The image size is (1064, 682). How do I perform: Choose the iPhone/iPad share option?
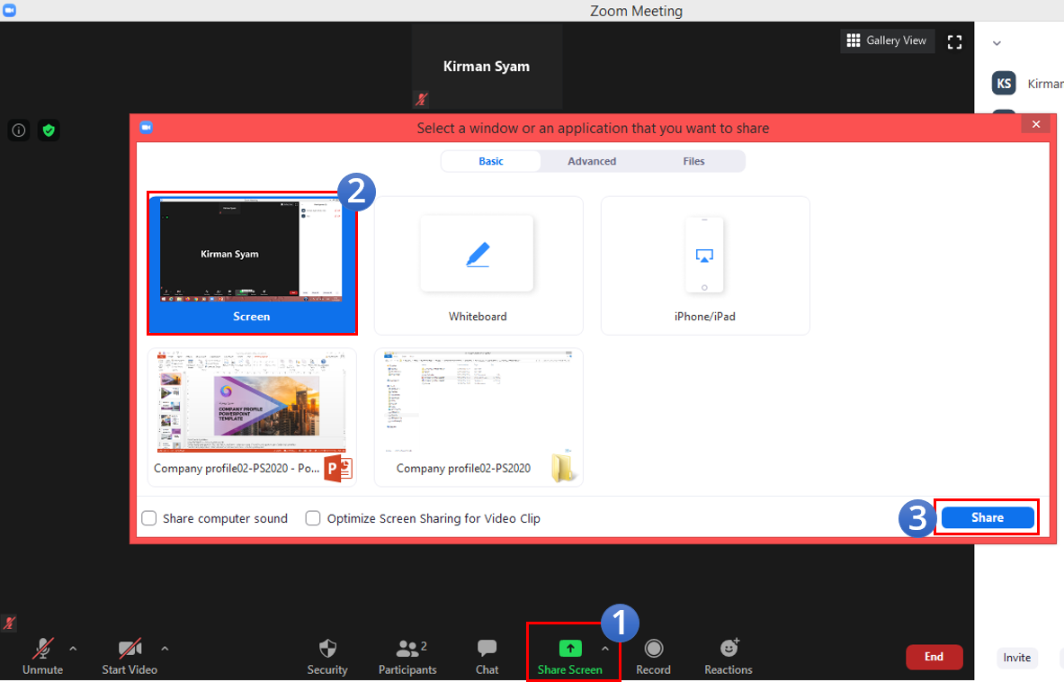tap(705, 266)
